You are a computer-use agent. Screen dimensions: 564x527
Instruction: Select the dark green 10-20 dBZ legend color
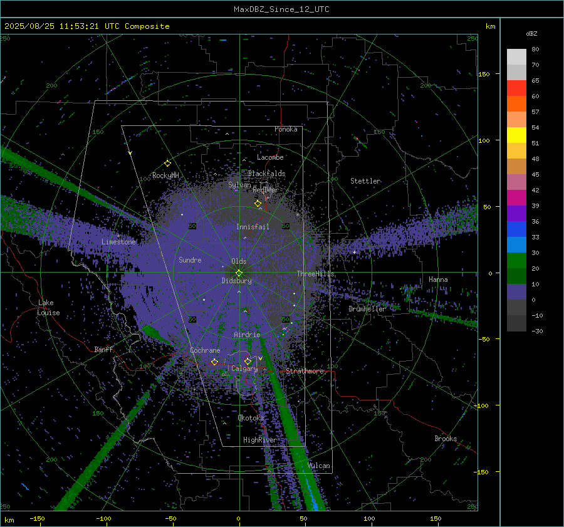pos(516,276)
